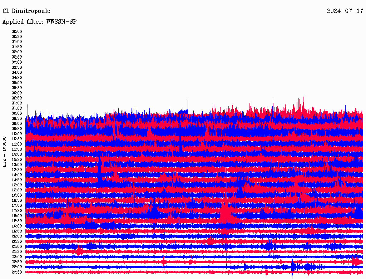Select the 23:00 time label

point(17,267)
